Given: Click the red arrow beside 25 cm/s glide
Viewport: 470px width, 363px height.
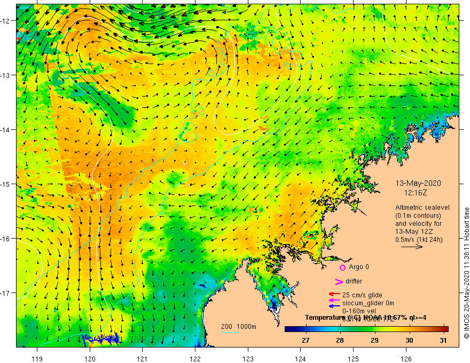Looking at the screenshot, I should [x=334, y=295].
